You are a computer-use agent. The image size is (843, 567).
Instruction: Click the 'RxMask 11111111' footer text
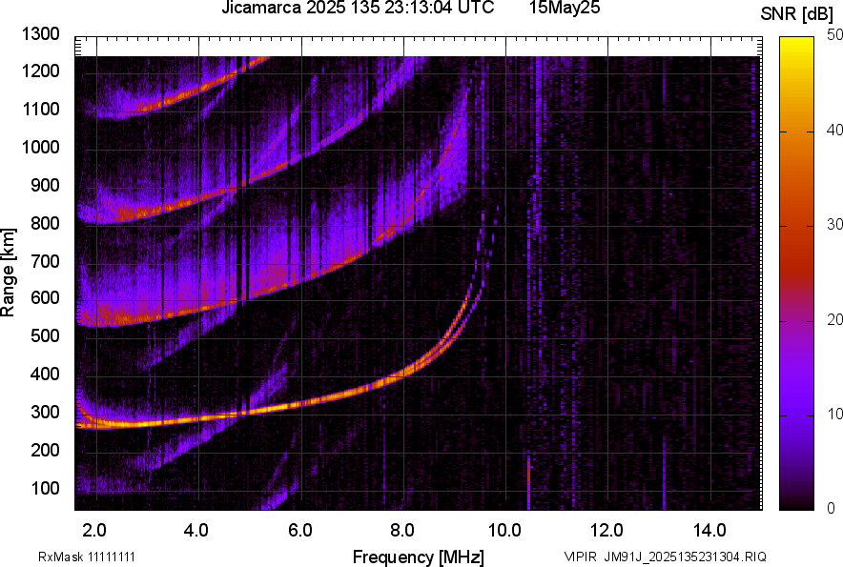point(87,557)
